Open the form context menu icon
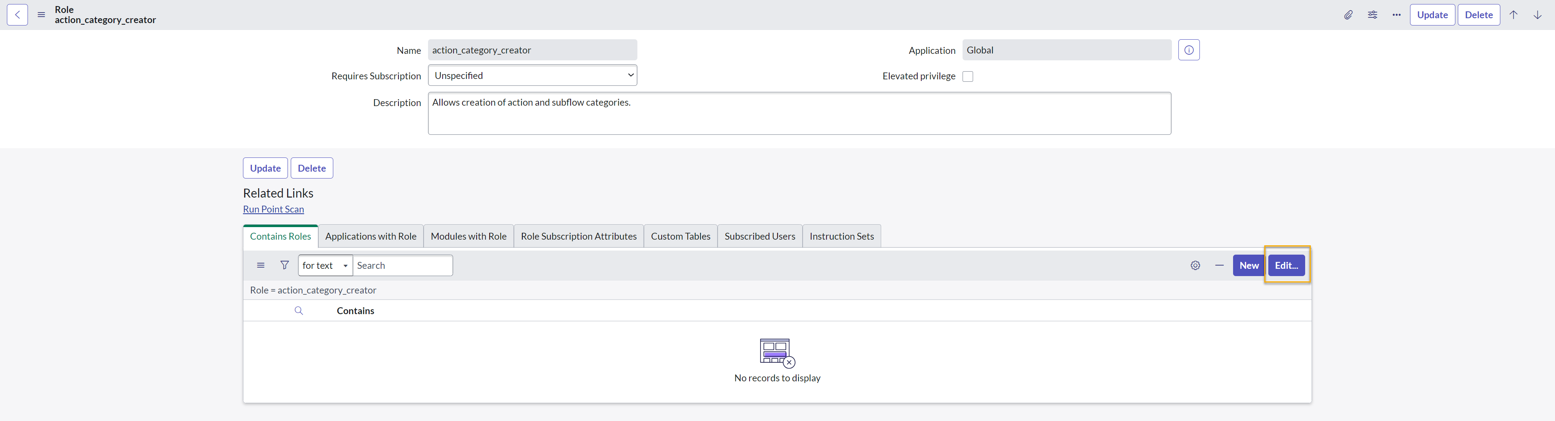Screen dimensions: 1555x421 click(x=41, y=15)
